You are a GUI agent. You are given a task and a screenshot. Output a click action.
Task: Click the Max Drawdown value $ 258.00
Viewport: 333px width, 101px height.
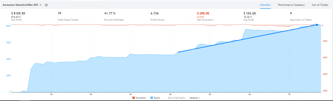point(203,13)
